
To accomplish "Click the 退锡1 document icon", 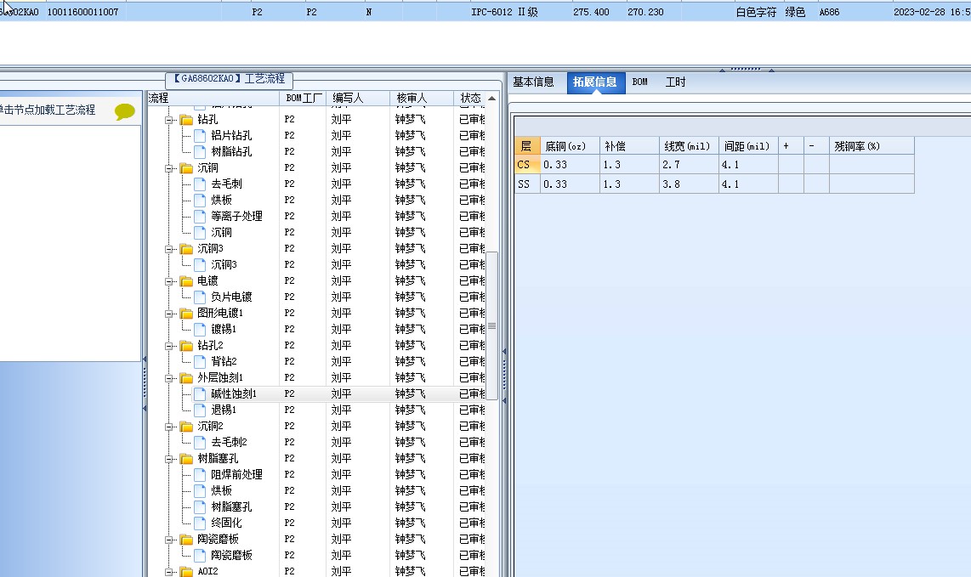I will (x=200, y=410).
